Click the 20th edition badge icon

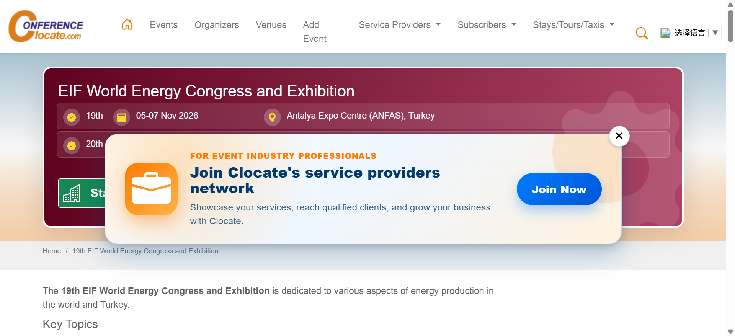72,145
